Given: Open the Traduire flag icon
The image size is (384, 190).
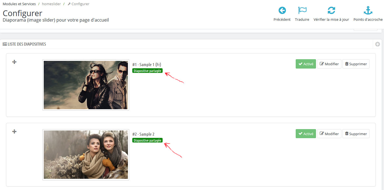Looking at the screenshot, I should 302,11.
